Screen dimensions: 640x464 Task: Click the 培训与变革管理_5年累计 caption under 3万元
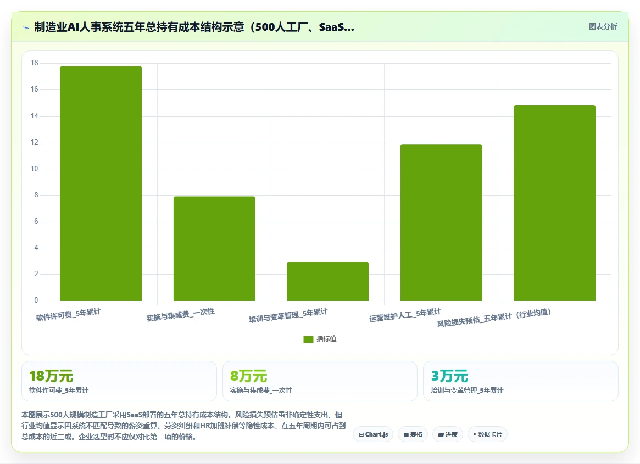467,391
